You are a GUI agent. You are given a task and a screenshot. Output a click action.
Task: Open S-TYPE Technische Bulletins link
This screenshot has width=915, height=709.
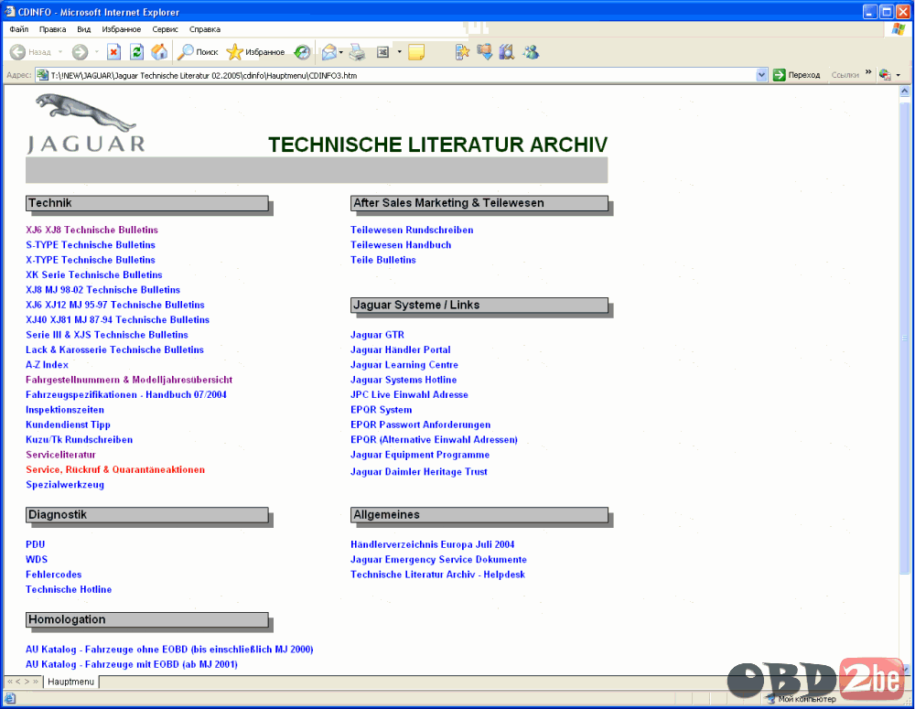click(x=91, y=245)
